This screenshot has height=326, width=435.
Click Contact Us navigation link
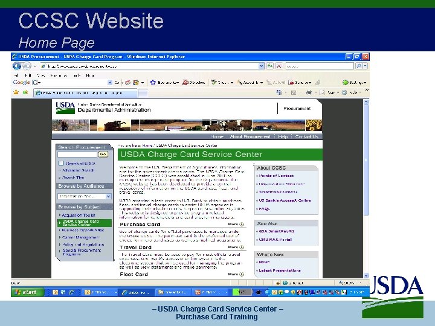coord(306,136)
